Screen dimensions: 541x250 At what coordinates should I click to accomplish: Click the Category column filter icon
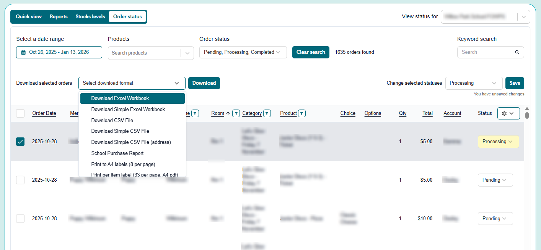[x=267, y=113]
